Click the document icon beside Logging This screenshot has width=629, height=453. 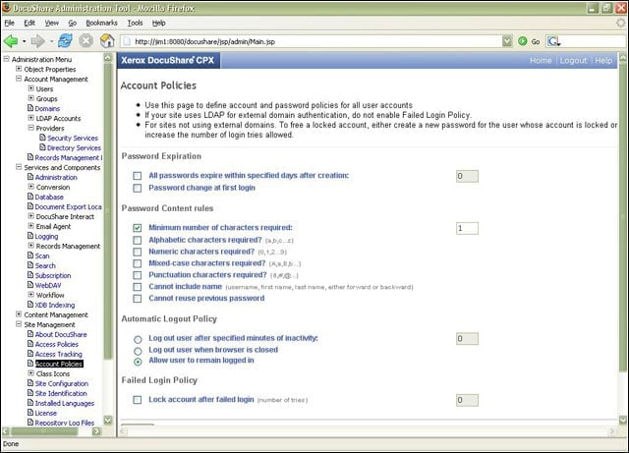tap(30, 236)
